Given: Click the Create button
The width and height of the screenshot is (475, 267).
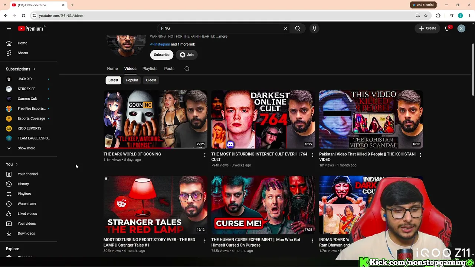Looking at the screenshot, I should 427,28.
